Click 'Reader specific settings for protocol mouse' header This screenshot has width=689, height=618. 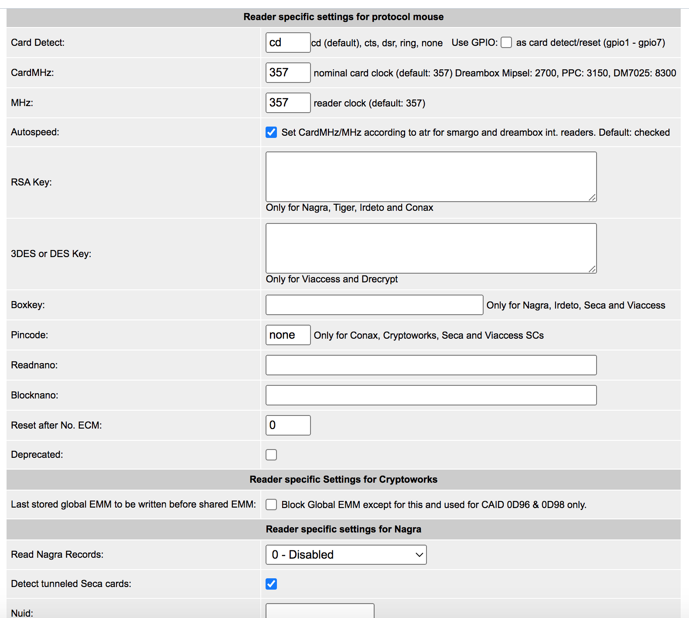click(344, 17)
